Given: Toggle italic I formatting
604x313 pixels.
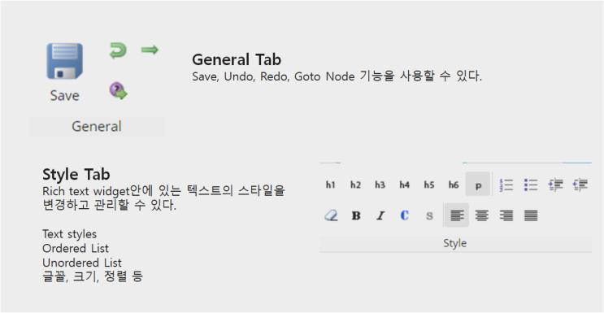Looking at the screenshot, I should 380,215.
